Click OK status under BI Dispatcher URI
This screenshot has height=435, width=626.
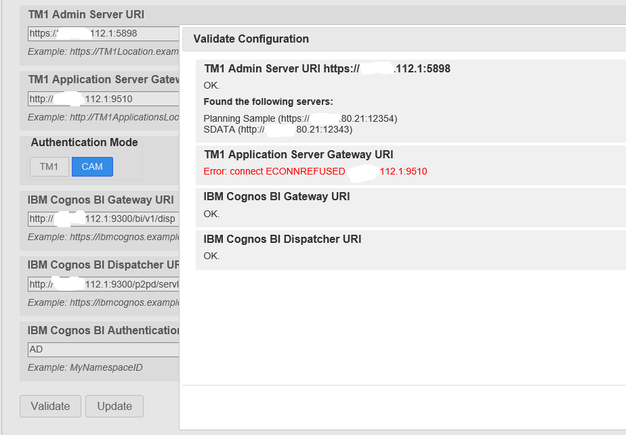click(x=211, y=256)
